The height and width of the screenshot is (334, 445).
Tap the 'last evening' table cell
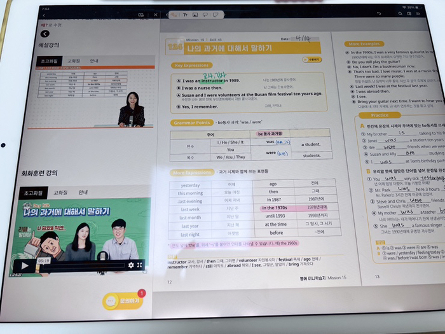(190, 201)
